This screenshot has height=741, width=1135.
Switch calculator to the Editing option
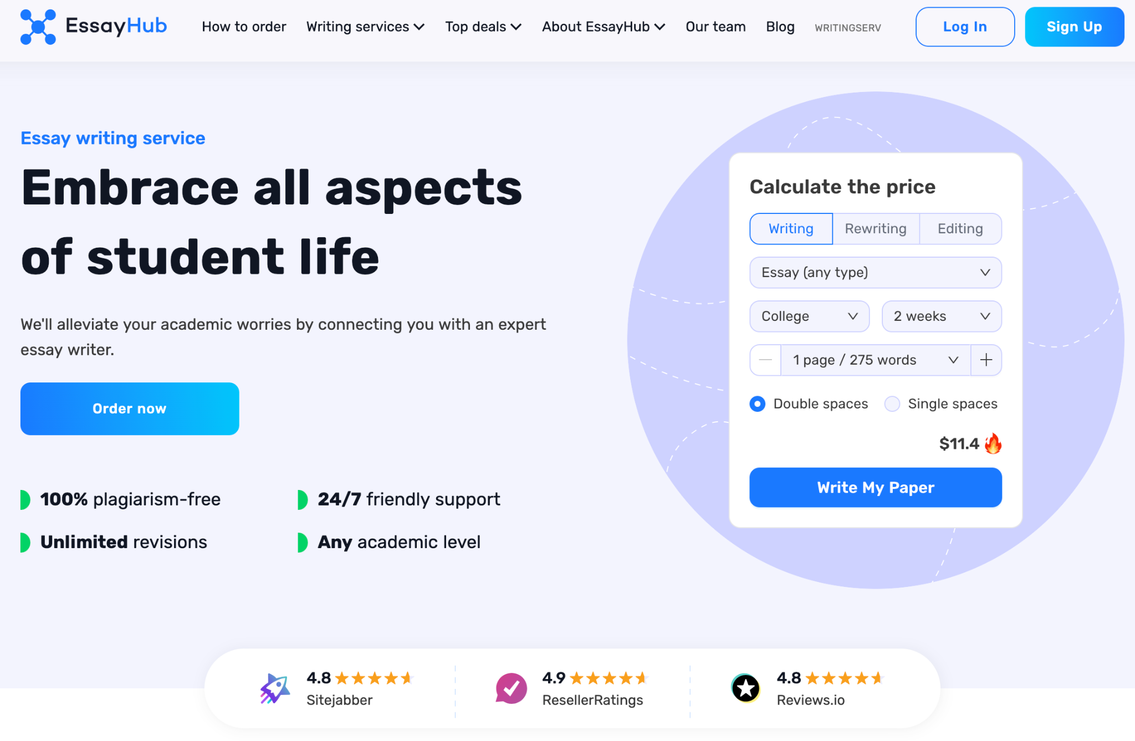tap(960, 229)
